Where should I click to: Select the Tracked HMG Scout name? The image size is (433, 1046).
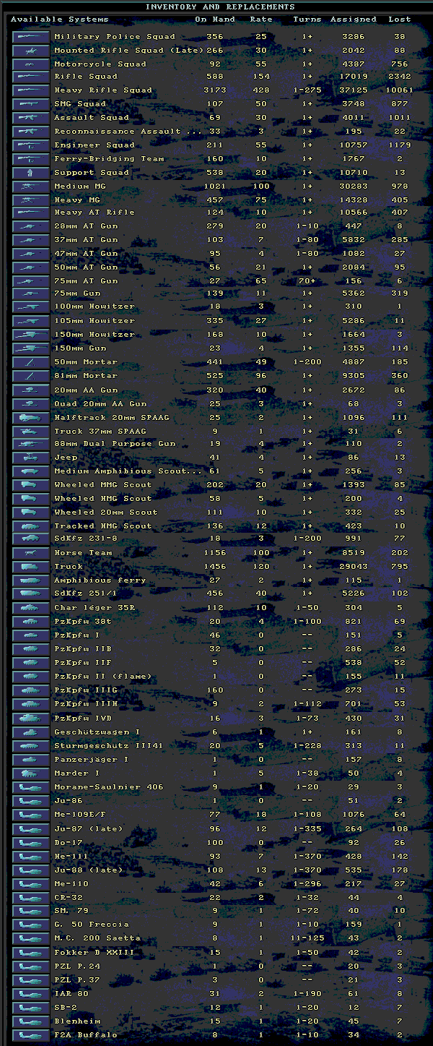click(103, 526)
